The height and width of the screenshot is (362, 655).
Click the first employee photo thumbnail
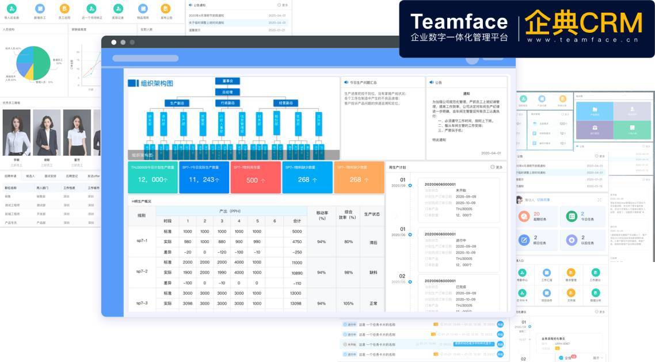(17, 133)
